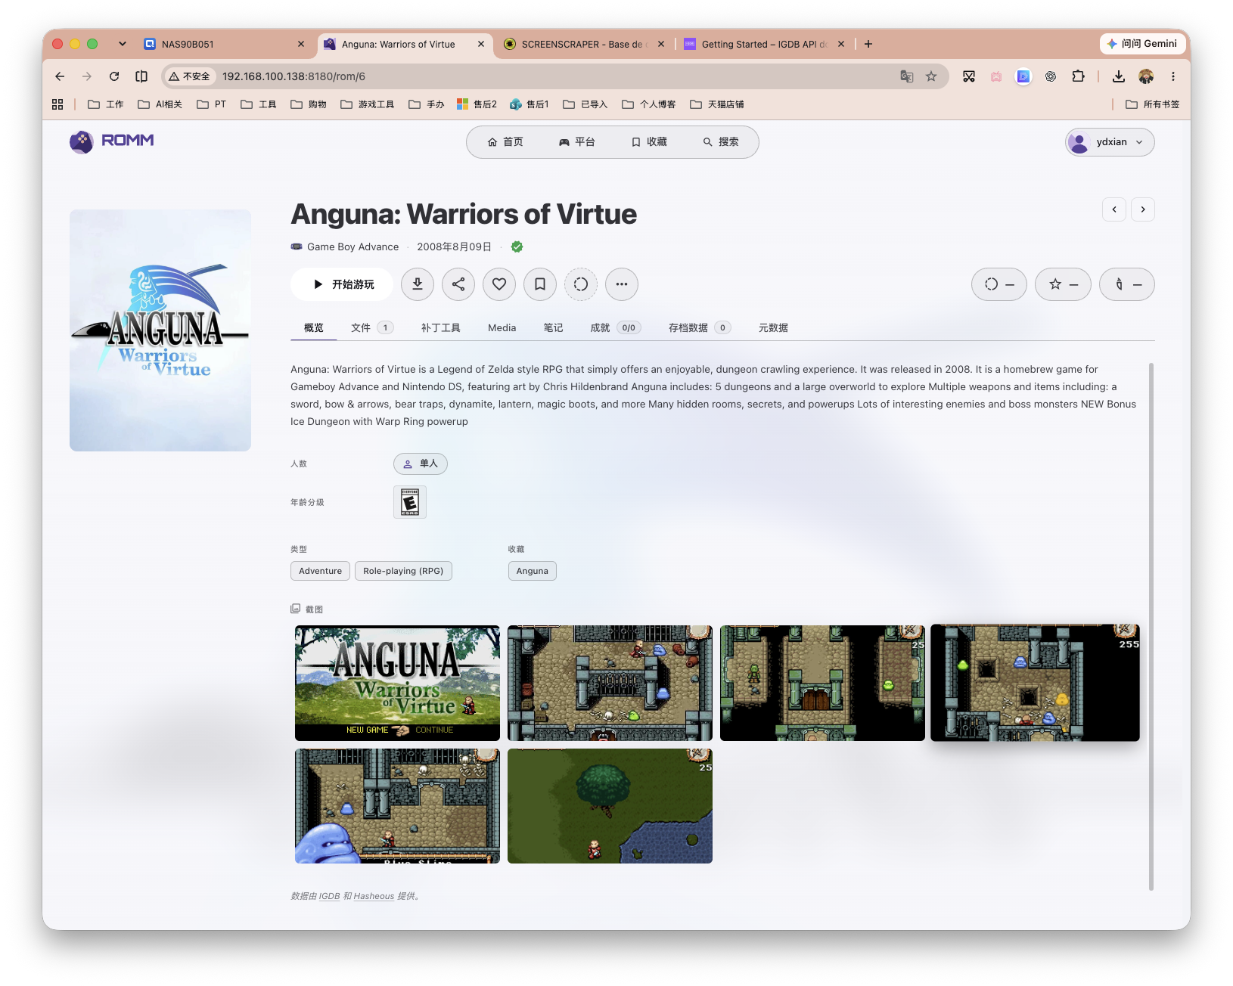The image size is (1233, 986).
Task: Open the Blue Slime boss screenshot
Action: [397, 806]
